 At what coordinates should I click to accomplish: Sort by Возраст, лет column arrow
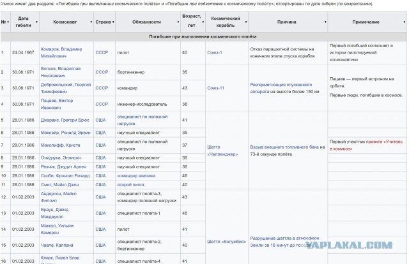pos(203,22)
